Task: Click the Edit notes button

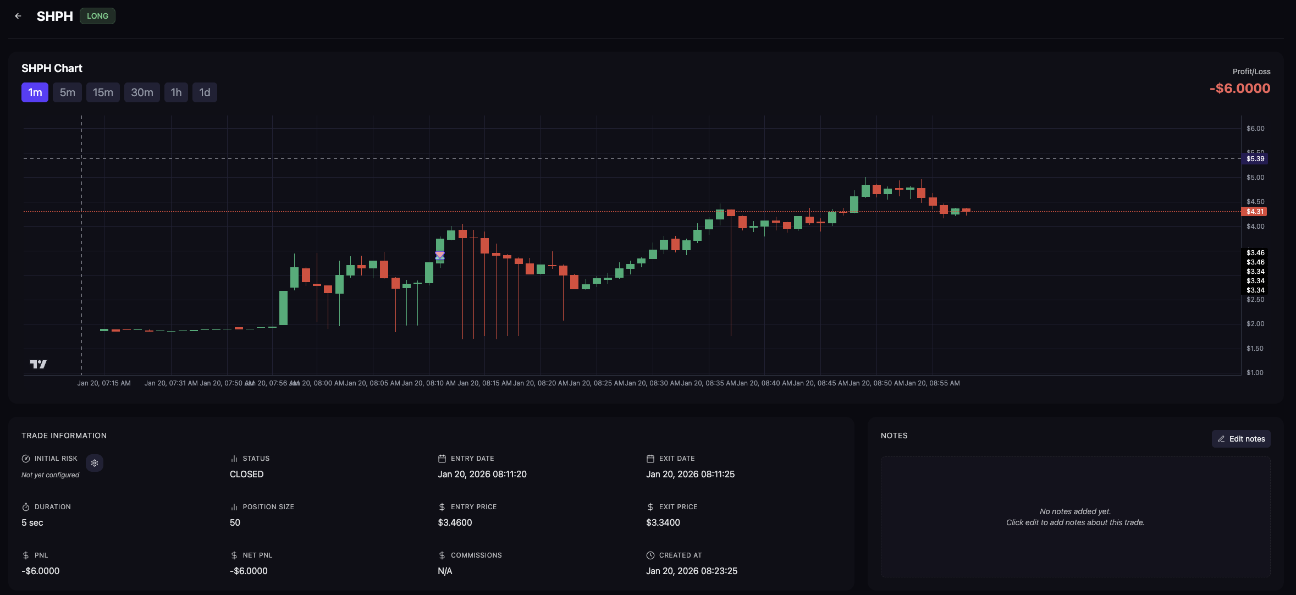Action: [1241, 439]
